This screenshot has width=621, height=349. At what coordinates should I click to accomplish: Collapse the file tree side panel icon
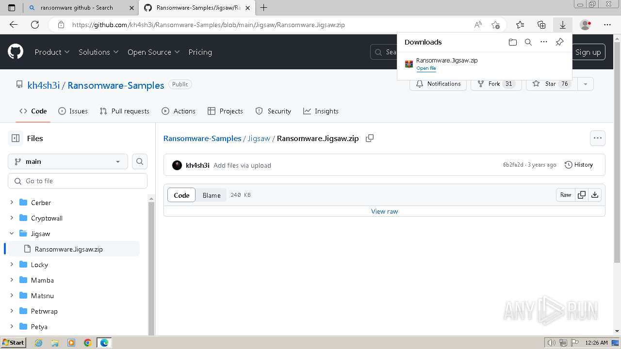coord(16,138)
